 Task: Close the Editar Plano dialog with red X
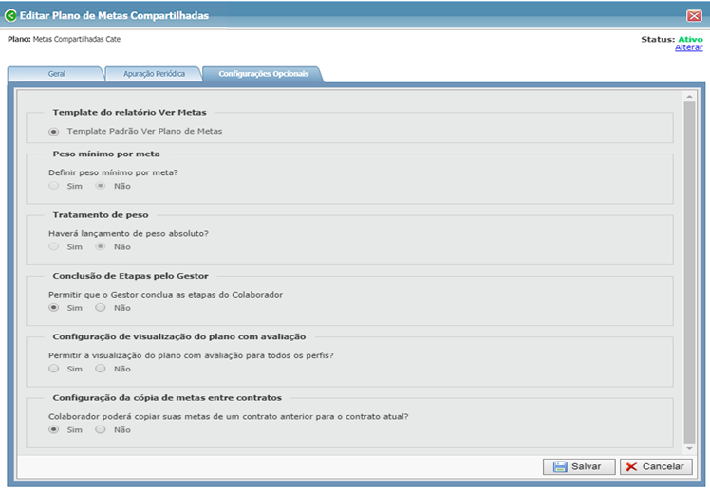coord(694,15)
